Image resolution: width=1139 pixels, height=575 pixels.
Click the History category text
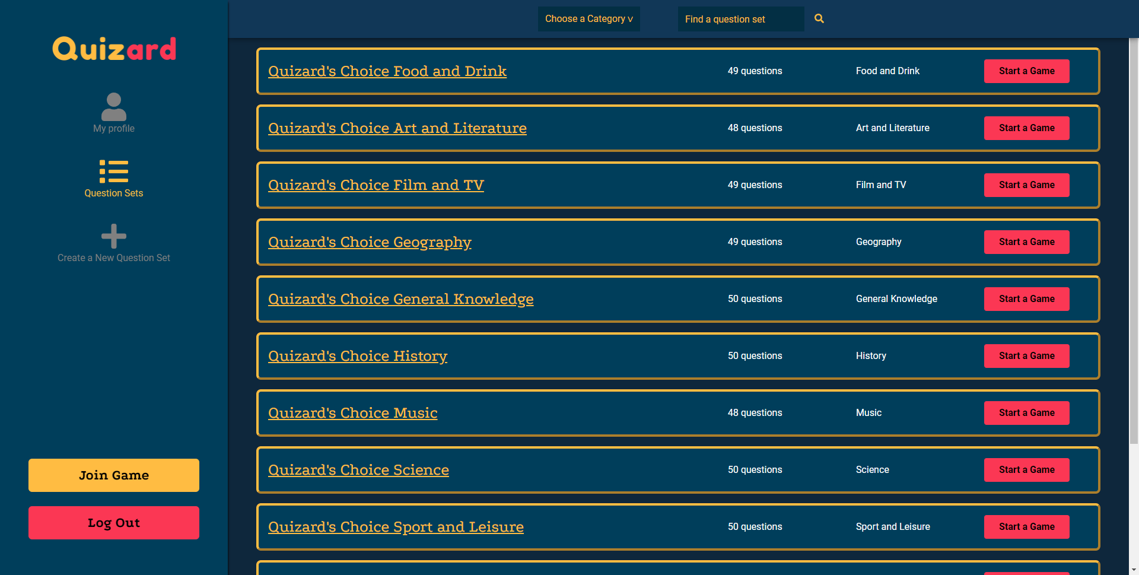(x=871, y=356)
